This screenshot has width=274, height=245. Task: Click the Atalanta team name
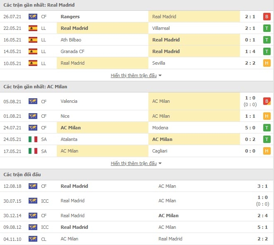tap(69, 139)
